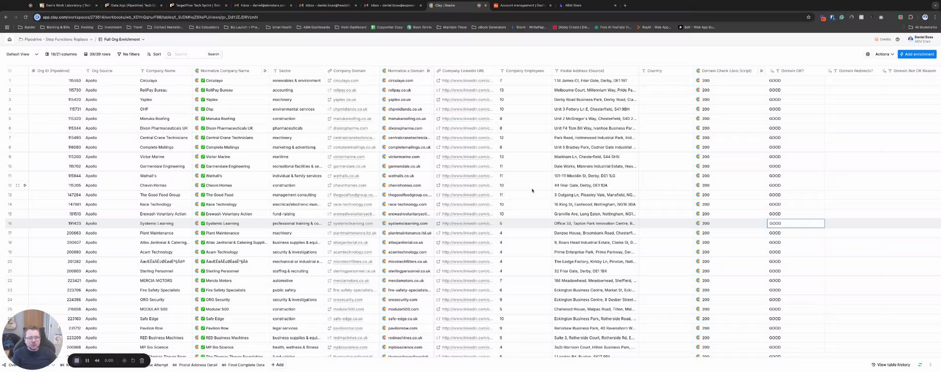
Task: Rewind the recording
Action: click(97, 361)
